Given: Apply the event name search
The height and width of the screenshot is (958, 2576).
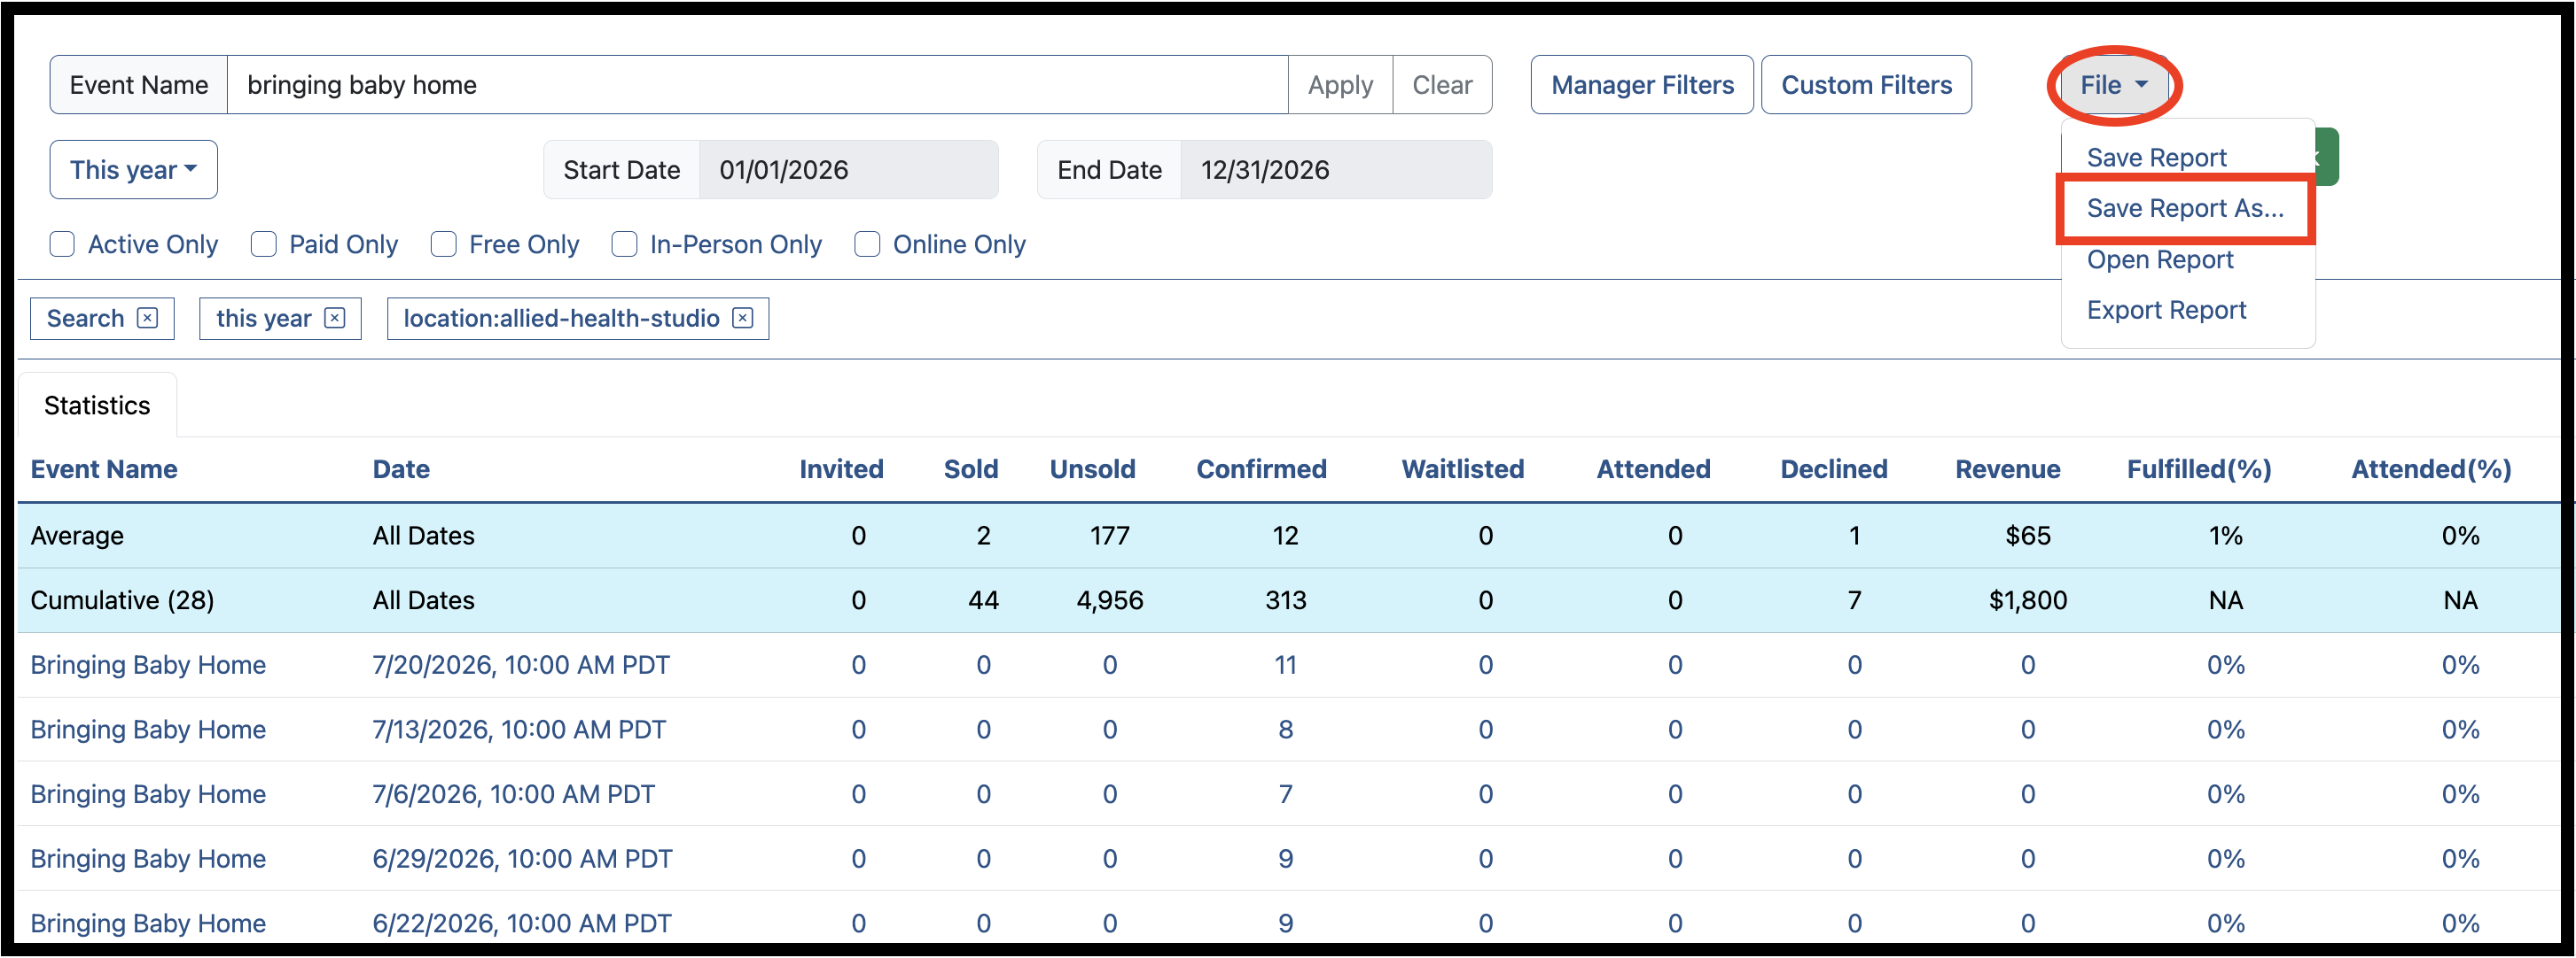Looking at the screenshot, I should click(1340, 85).
